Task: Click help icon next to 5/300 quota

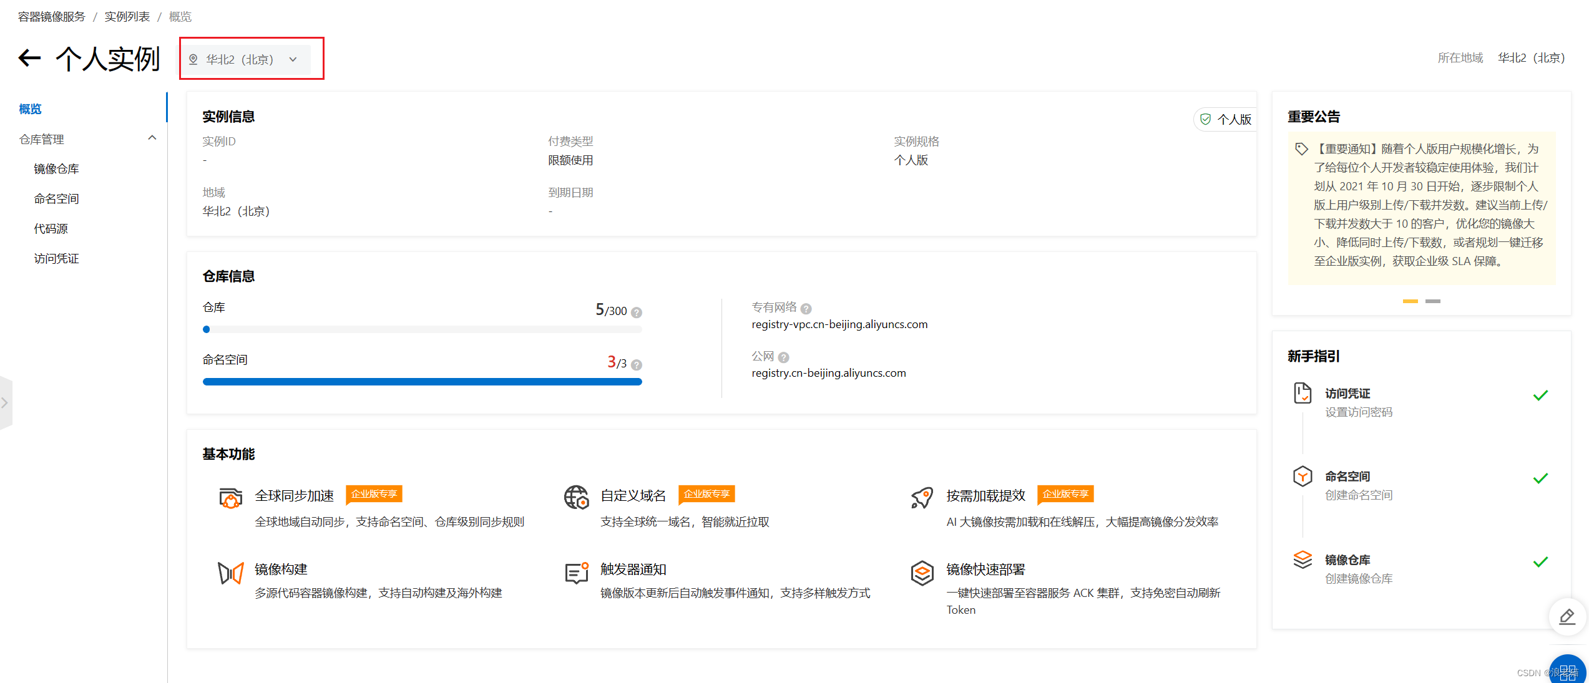Action: click(x=637, y=312)
